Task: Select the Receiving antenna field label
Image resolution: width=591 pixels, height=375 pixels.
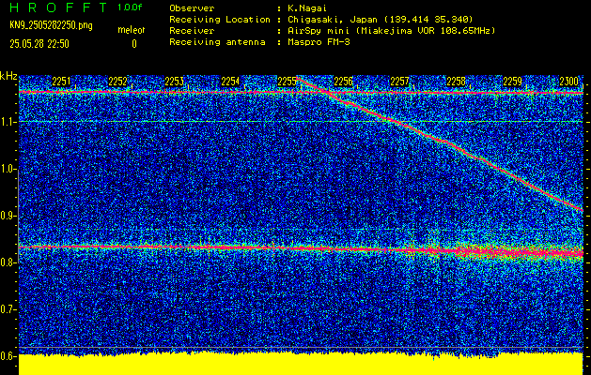Action: [x=217, y=42]
